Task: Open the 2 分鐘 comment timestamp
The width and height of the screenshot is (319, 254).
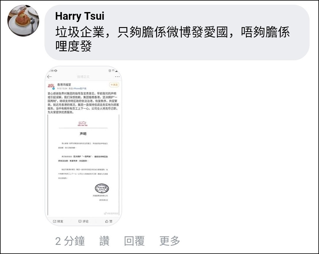Action: (x=70, y=241)
